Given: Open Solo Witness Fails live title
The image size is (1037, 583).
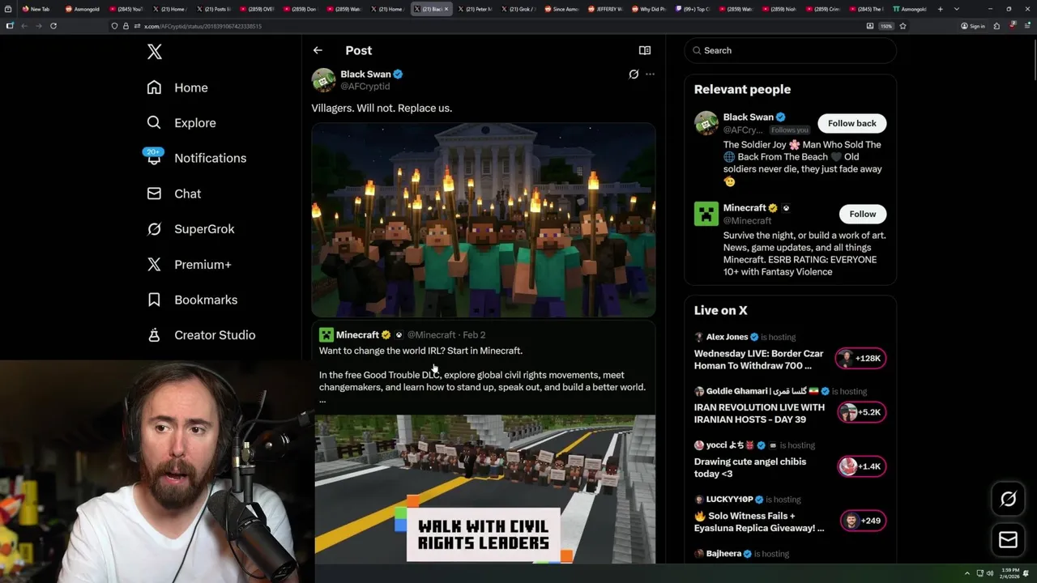Looking at the screenshot, I should click(759, 521).
